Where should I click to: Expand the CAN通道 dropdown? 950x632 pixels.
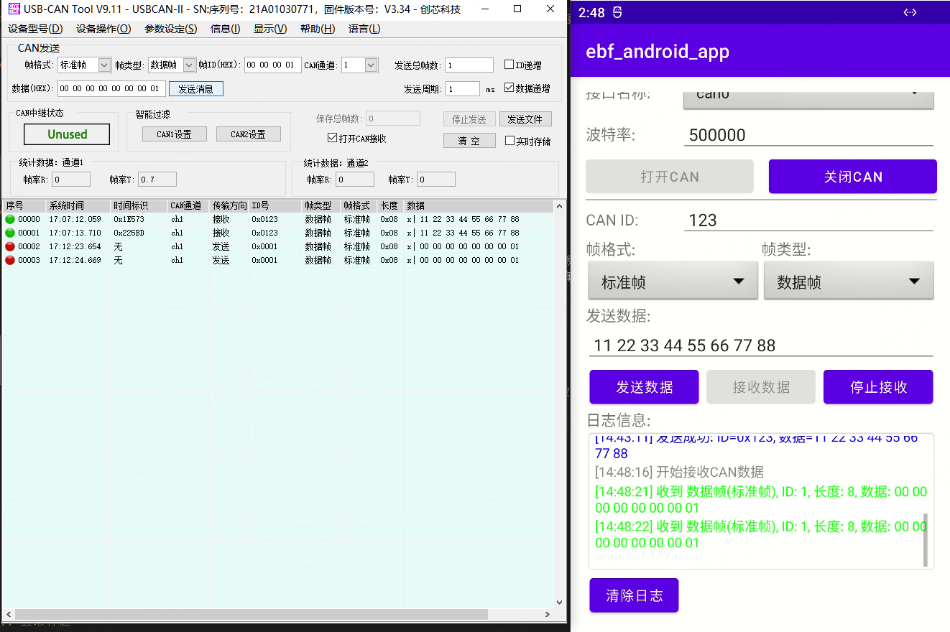[371, 65]
